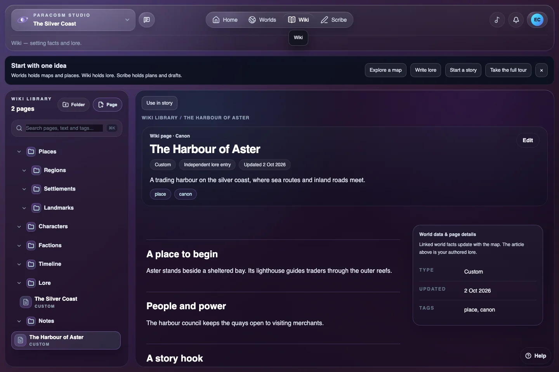Click the Explore a map button
This screenshot has height=372, width=559.
coord(385,70)
